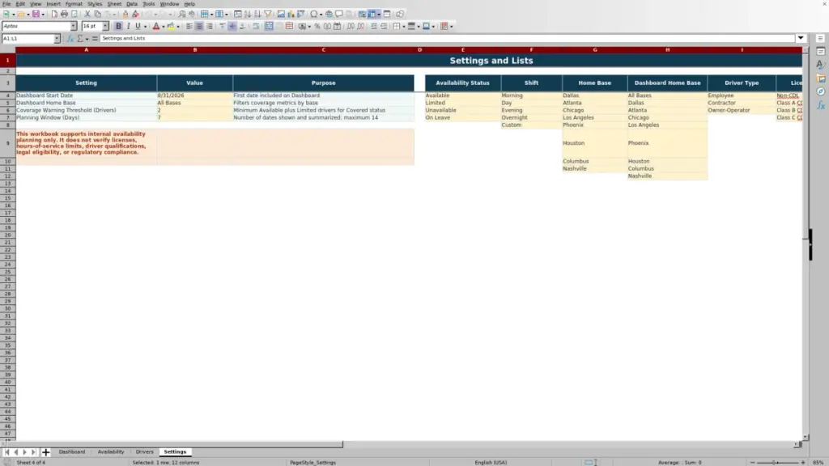Cut the selection with the scissors icon
The image size is (829, 466).
[87, 15]
